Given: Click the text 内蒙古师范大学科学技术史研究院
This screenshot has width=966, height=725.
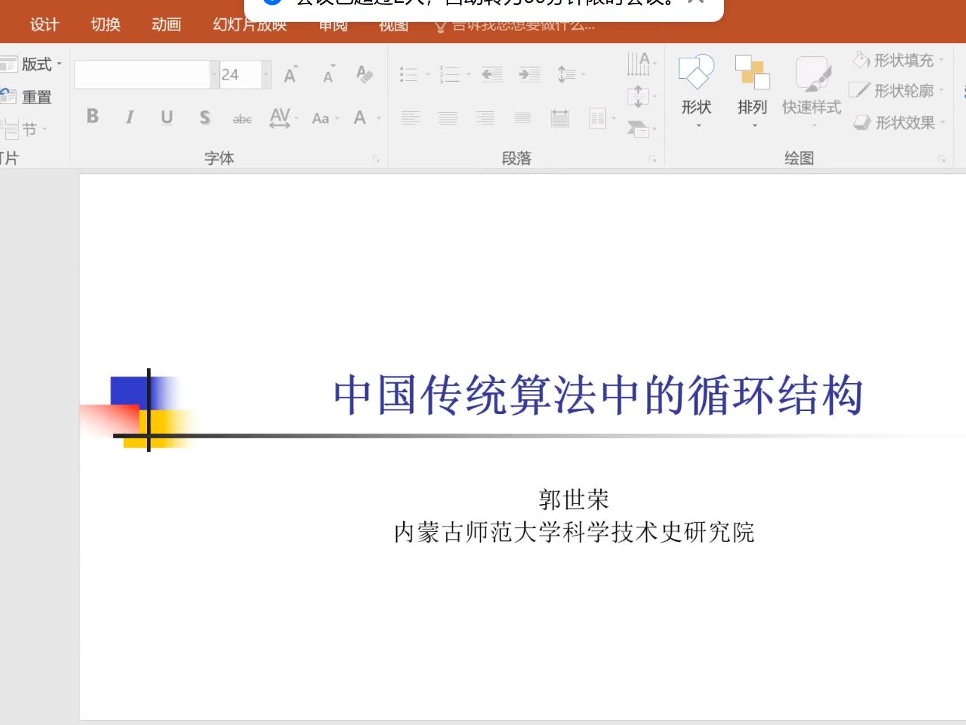Looking at the screenshot, I should point(574,532).
